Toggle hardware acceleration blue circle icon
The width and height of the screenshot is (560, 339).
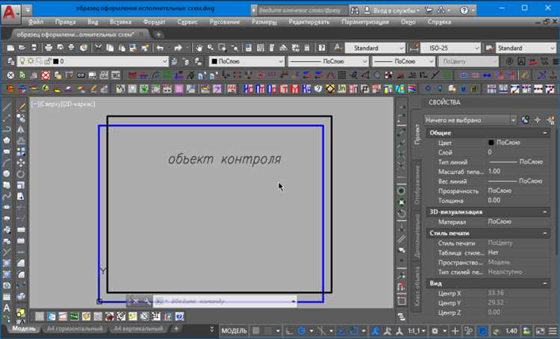482,331
